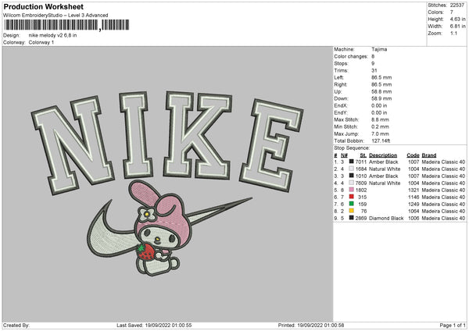Click the white swatch of the 7609-stitch Natural White row
This screenshot has width=469, height=331.
tap(352, 183)
